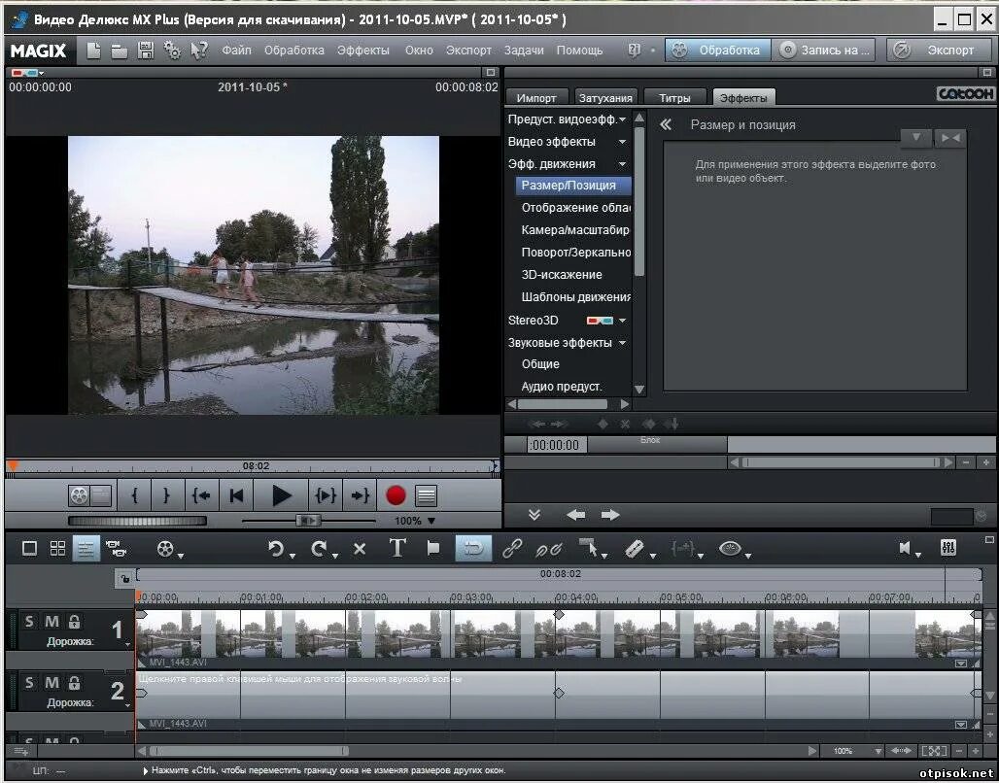Play the video preview
This screenshot has width=999, height=783.
pos(281,495)
